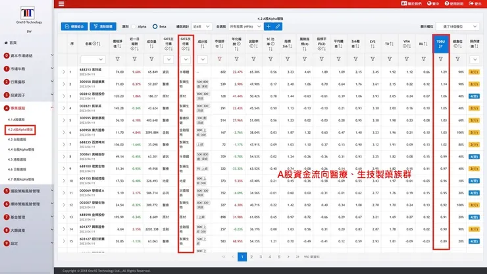Expand sidebar section 0 資本市場總結

click(x=27, y=56)
